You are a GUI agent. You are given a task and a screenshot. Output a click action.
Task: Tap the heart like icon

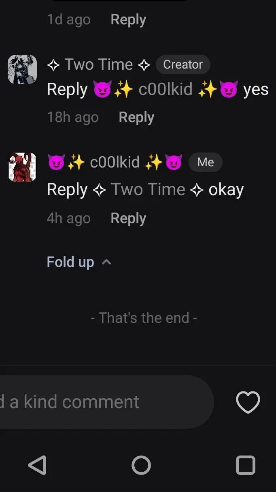coord(248,402)
